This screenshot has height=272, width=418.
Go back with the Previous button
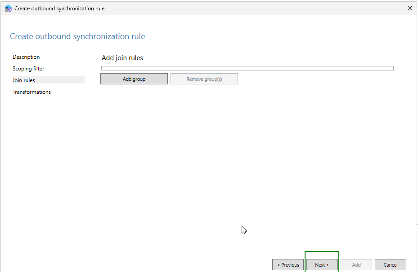288,265
